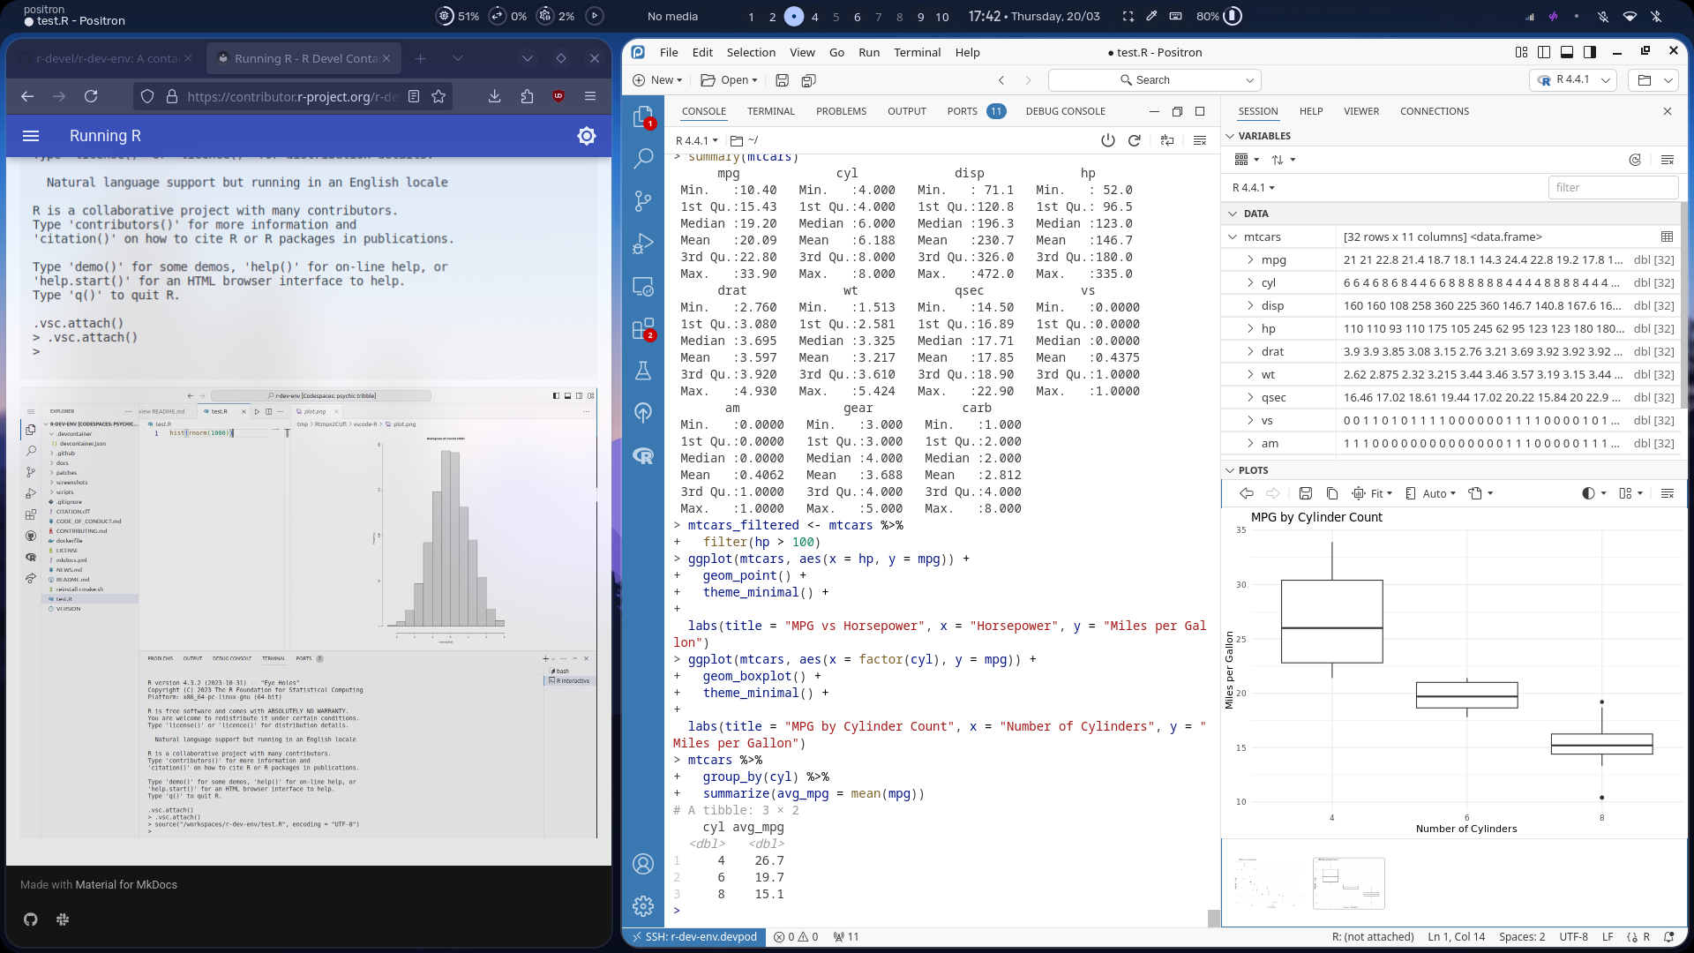
Task: Switch to the HELP tab
Action: tap(1311, 111)
